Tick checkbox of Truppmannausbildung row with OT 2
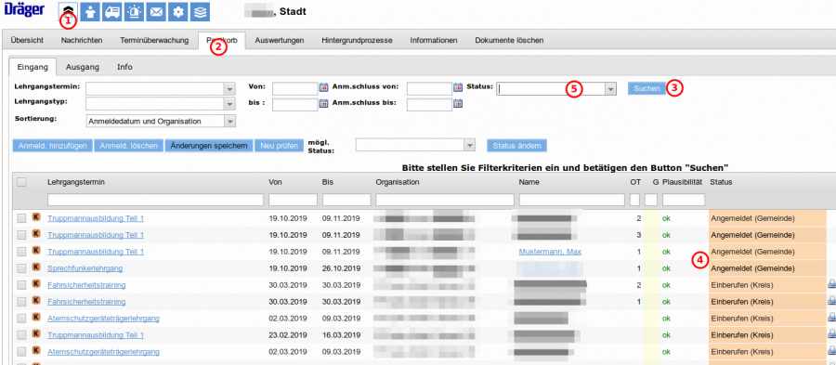The height and width of the screenshot is (365, 836). pos(21,218)
